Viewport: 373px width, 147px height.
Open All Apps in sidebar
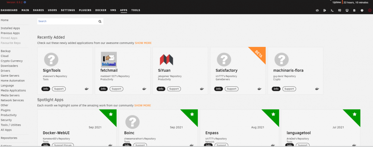click(x=6, y=130)
